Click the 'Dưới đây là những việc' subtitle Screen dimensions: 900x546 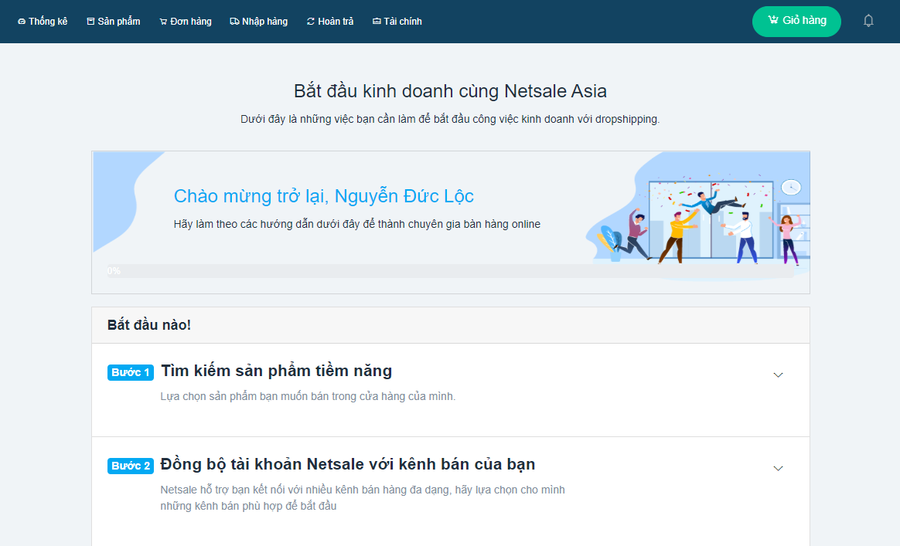(450, 119)
